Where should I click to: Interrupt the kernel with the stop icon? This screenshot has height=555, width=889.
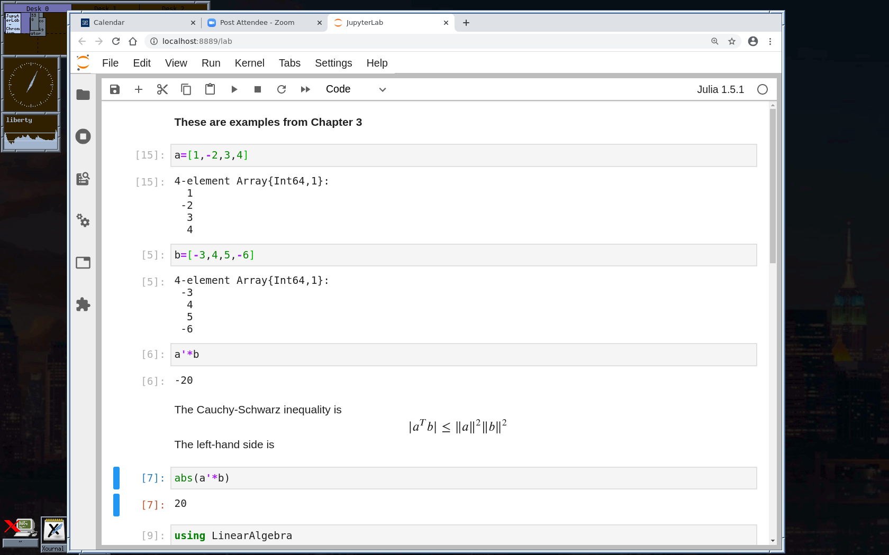(x=258, y=89)
